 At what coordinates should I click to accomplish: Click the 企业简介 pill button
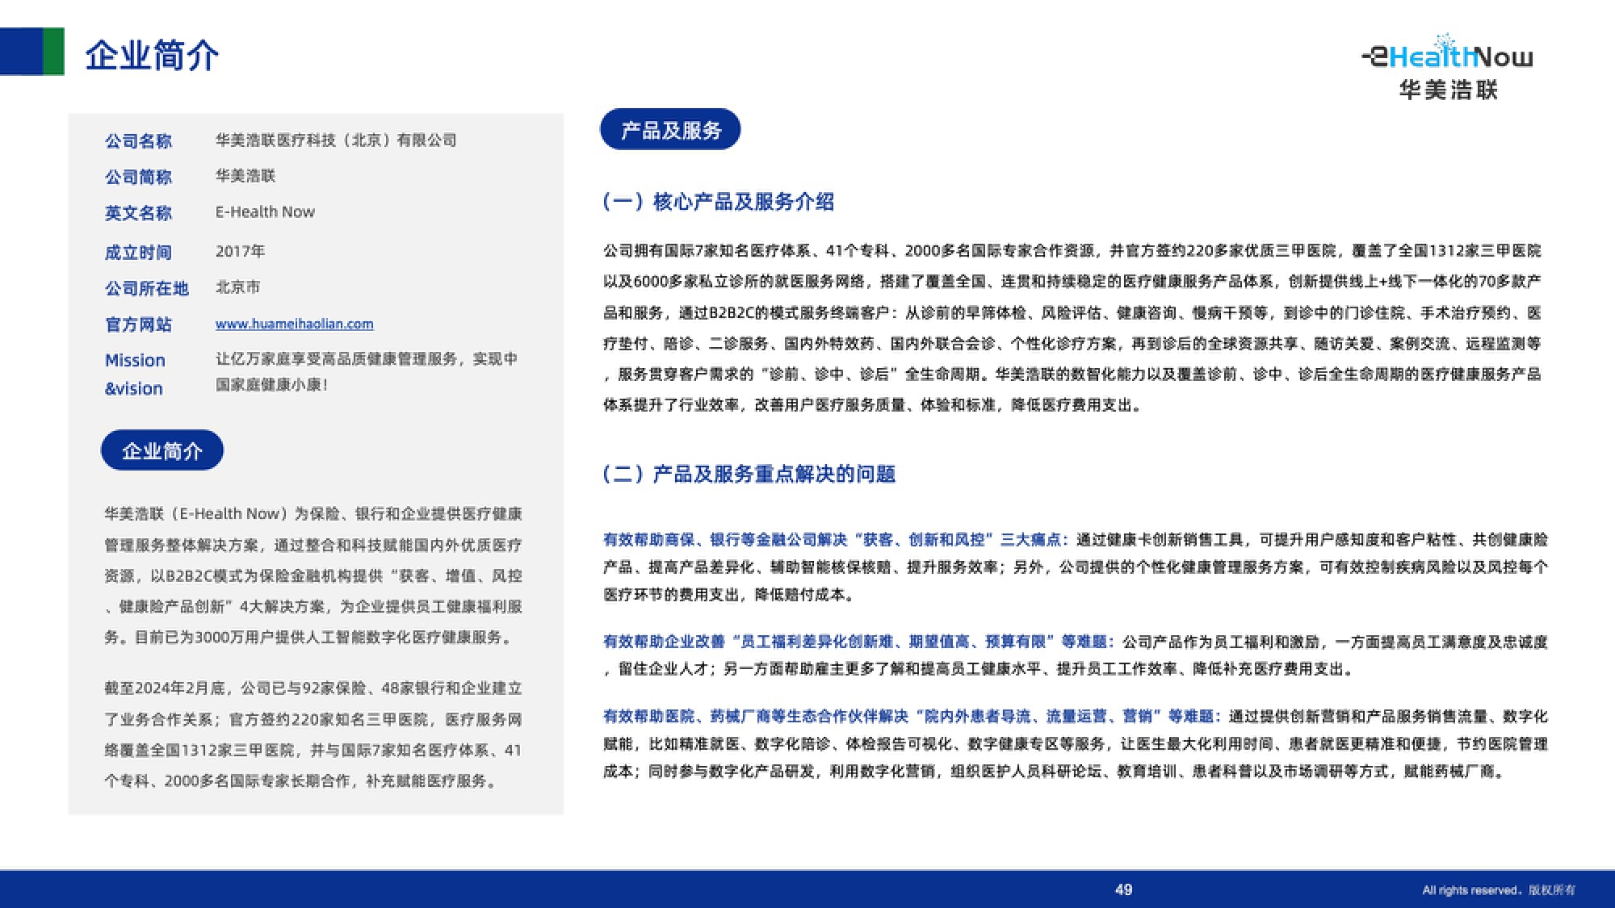[161, 450]
